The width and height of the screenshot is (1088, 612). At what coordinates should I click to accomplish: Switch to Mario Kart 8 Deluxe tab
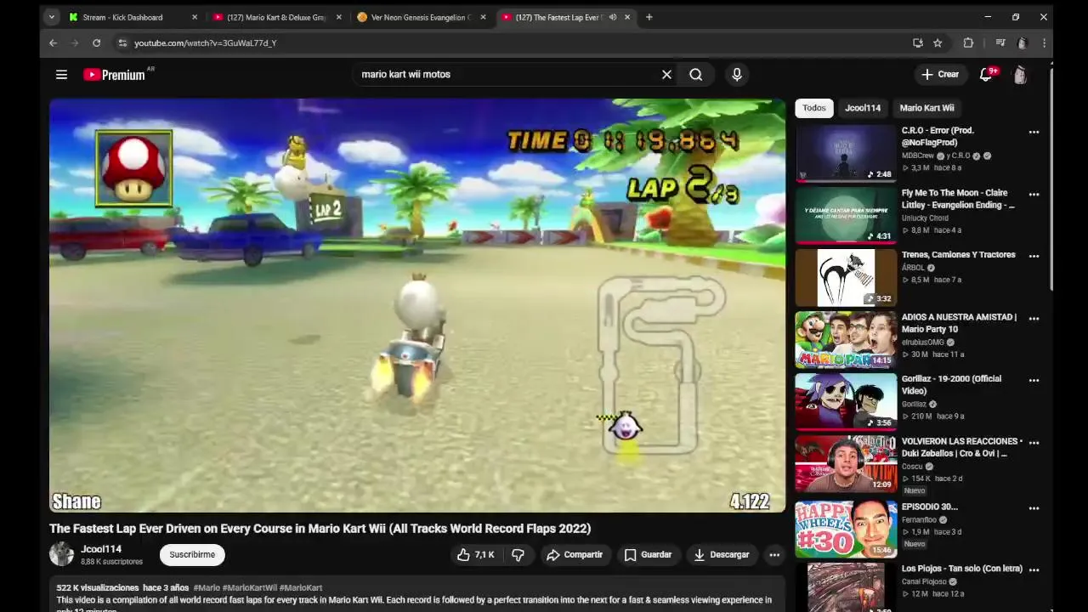click(x=276, y=17)
